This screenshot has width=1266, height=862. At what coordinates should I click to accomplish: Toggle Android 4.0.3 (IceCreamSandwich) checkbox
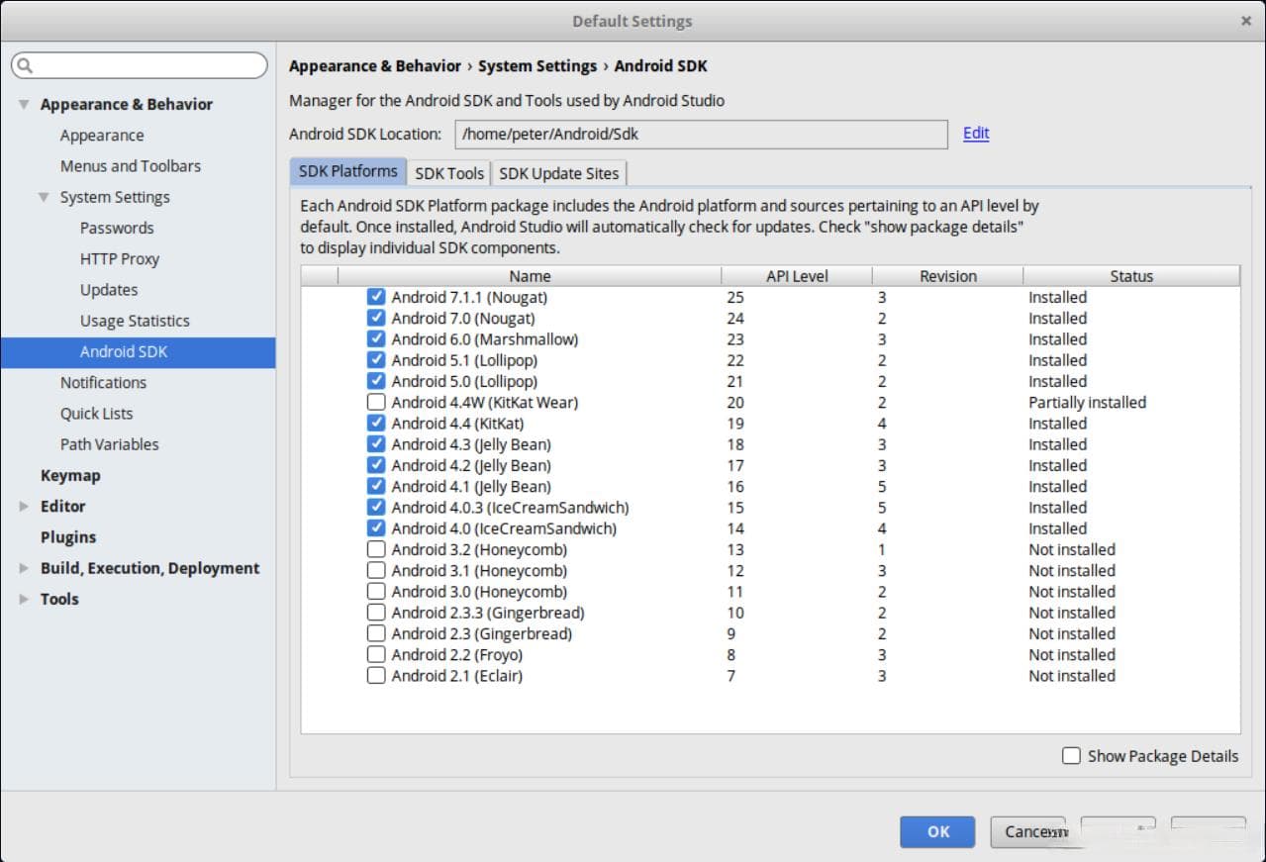pyautogui.click(x=376, y=507)
